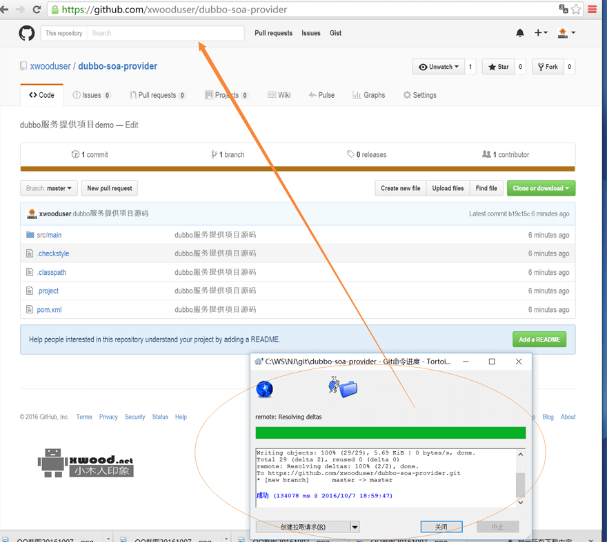Click Upload files

tap(448, 188)
